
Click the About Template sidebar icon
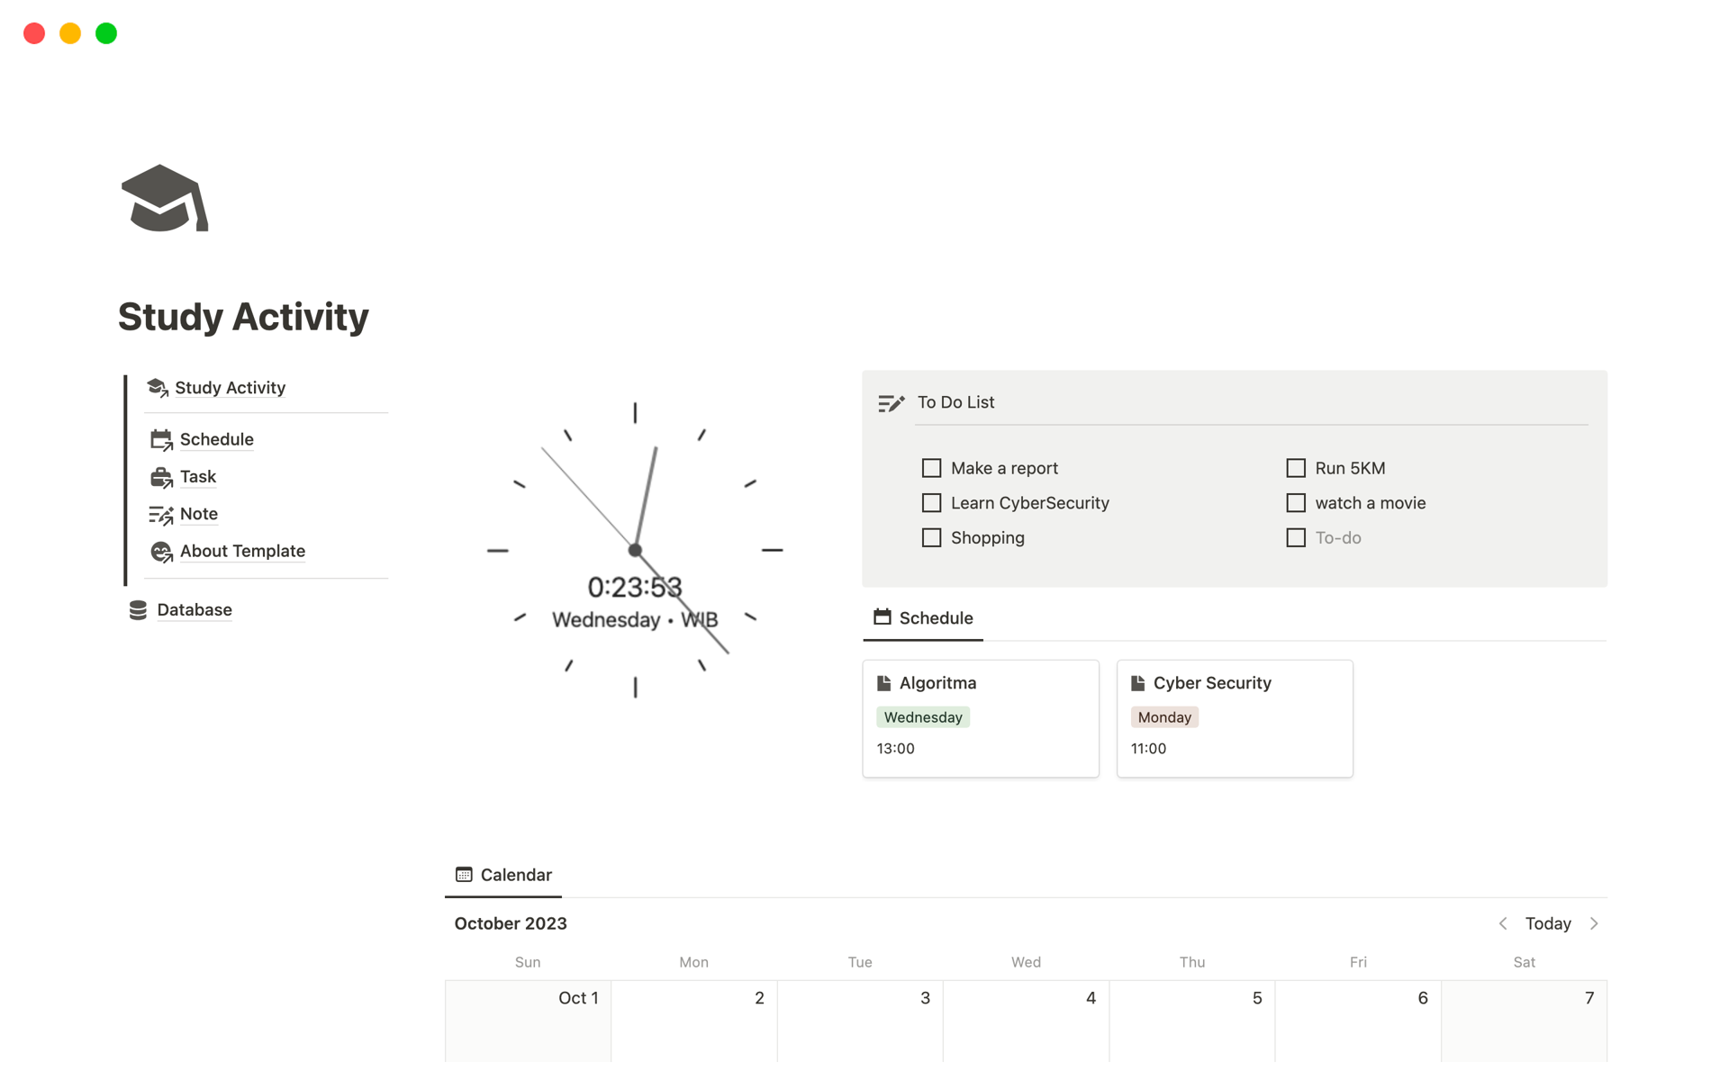(159, 550)
